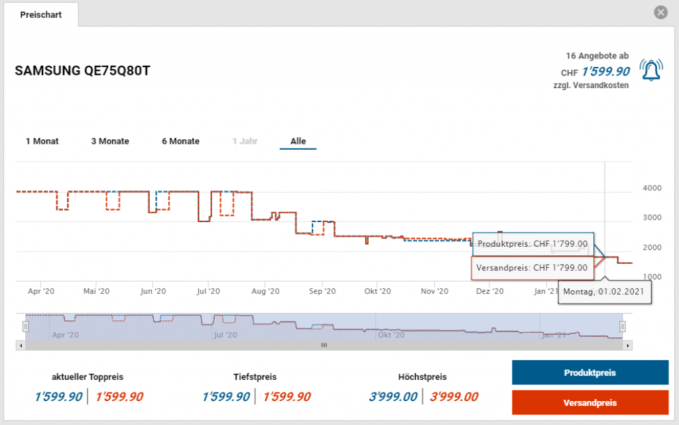Screen dimensions: 679x425
Task: Grab the left range handle of the navigator
Action: point(26,326)
